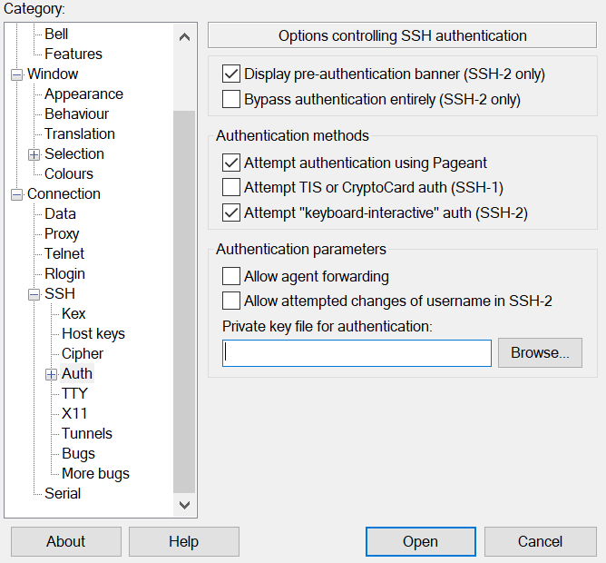Screen dimensions: 606x563
Task: Select the Tunnels category item
Action: 87,433
